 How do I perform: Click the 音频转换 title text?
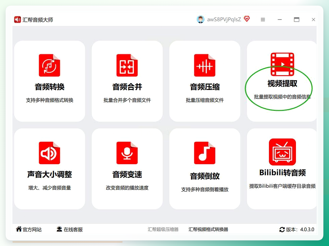pos(50,87)
